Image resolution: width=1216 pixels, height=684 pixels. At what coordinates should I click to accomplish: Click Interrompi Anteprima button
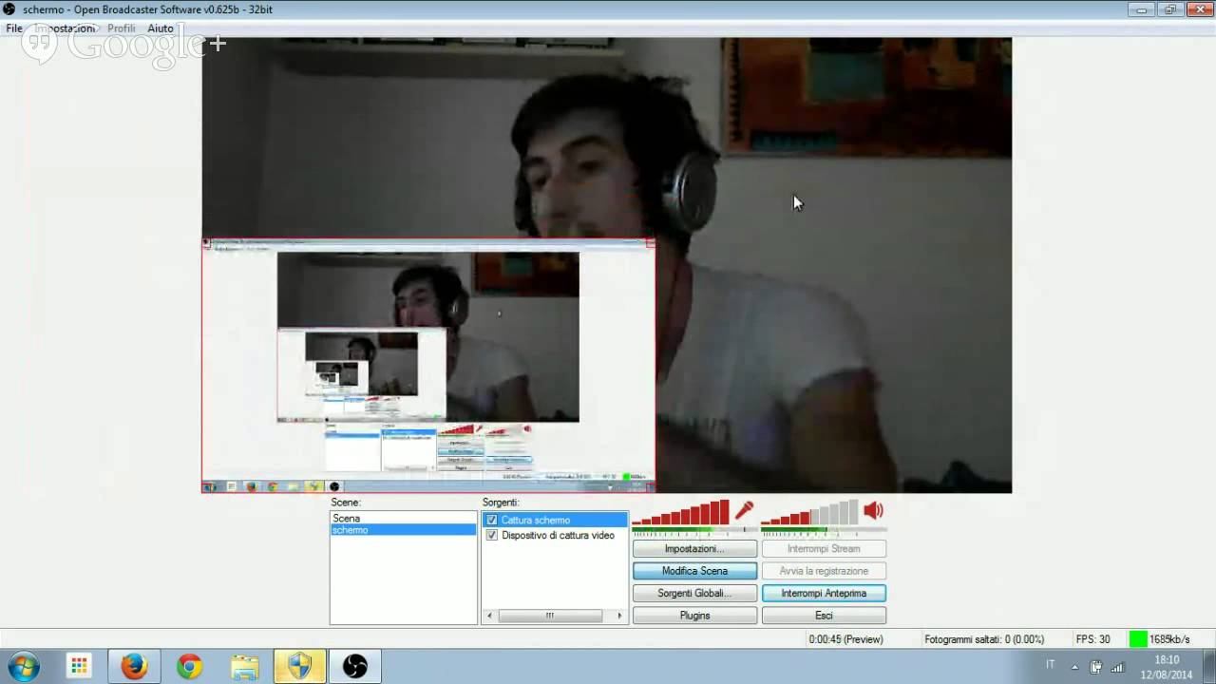pos(824,593)
